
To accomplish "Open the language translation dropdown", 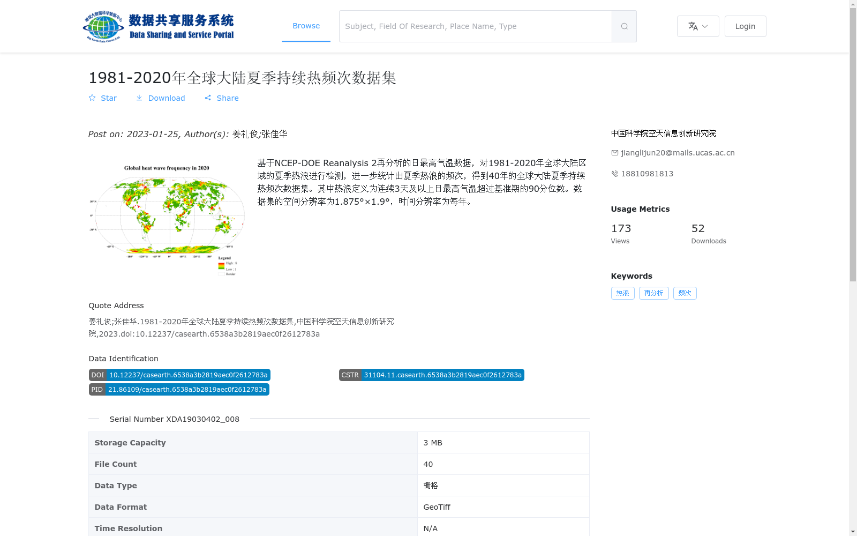I will pos(698,26).
